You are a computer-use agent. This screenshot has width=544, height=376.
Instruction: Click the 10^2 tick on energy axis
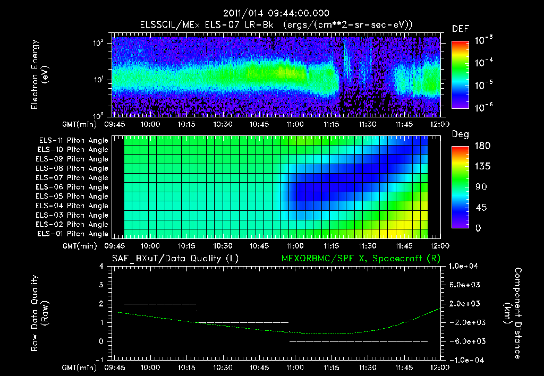(98, 43)
